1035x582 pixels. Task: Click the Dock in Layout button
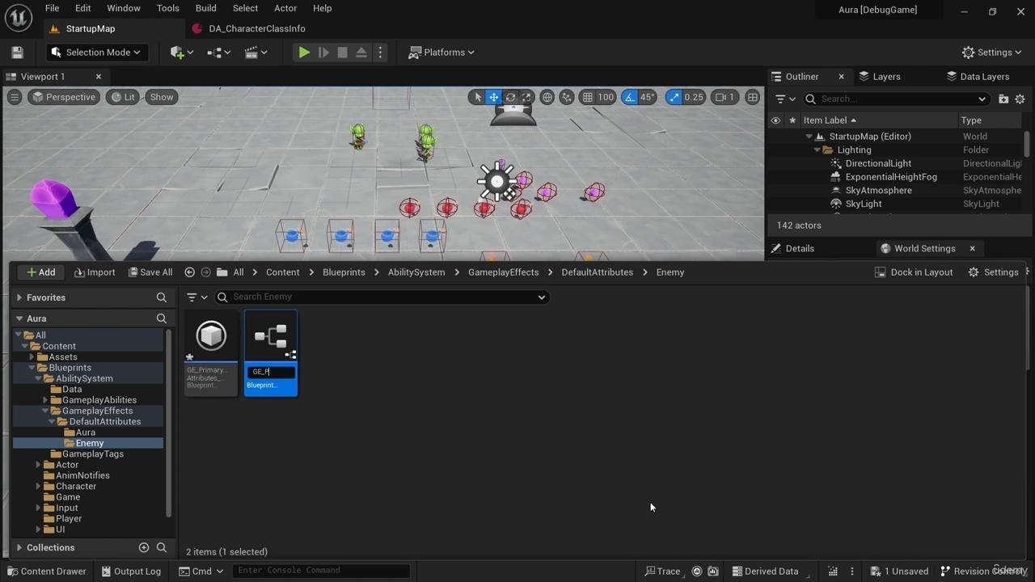click(914, 272)
